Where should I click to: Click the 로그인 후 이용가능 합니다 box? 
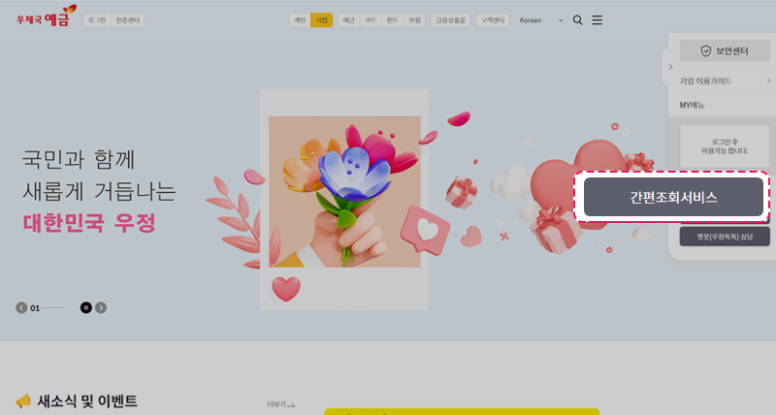[x=725, y=146]
